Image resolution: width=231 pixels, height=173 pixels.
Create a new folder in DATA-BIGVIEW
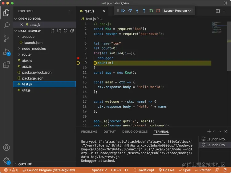pos(59,31)
